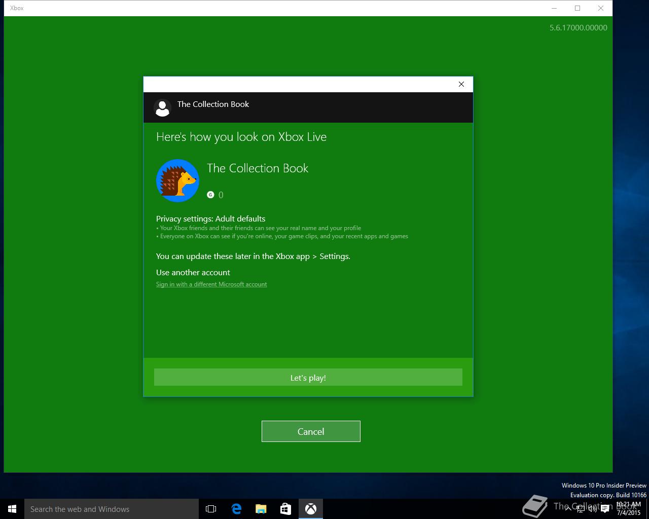Maximize the Xbox window

578,8
